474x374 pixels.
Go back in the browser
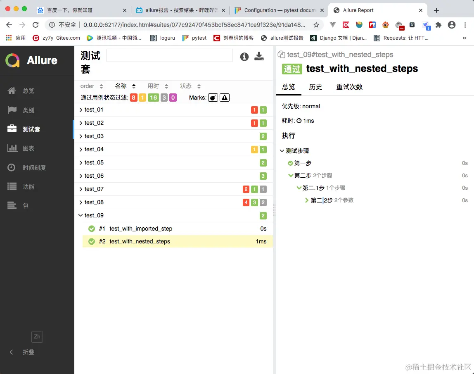(9, 25)
